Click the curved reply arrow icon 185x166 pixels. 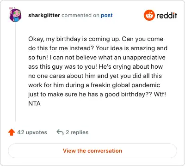[x=60, y=132]
